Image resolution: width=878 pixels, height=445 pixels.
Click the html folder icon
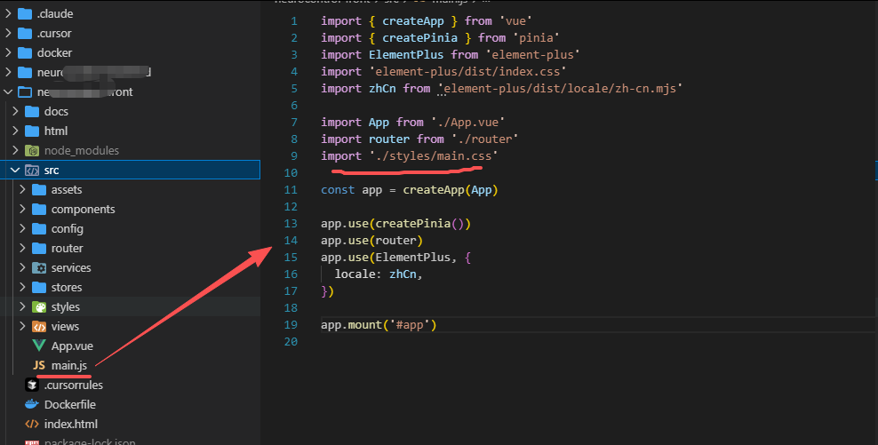pyautogui.click(x=32, y=131)
